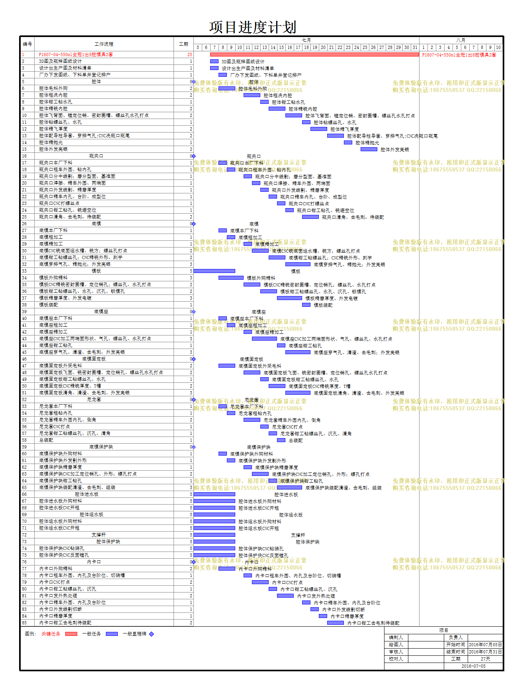Viewport: 523px width, 690px height.
Task: Click the 项目进度计划 title
Action: 253,27
